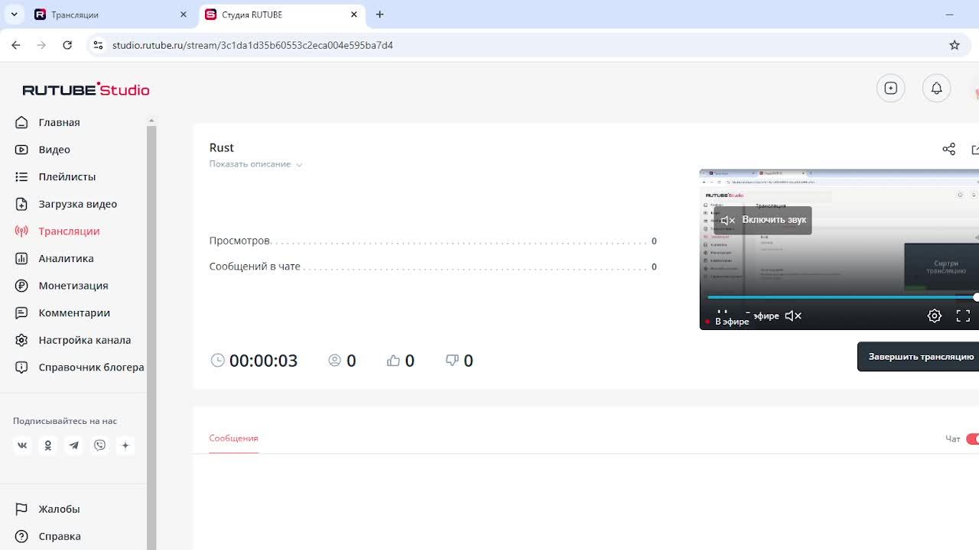Image resolution: width=979 pixels, height=550 pixels.
Task: Click the Комментарии speech bubble icon
Action: point(21,312)
